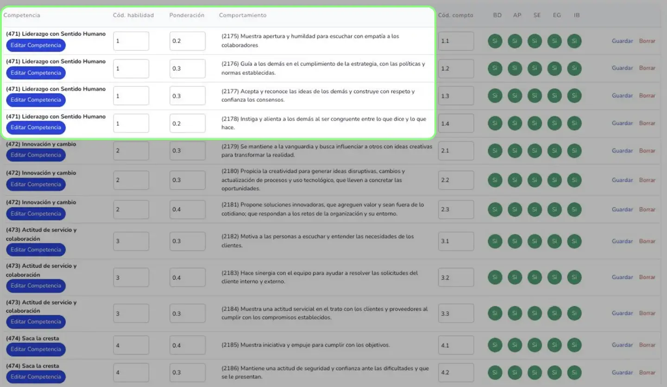Toggle the BD 'Si' for behavior 2175
Image resolution: width=667 pixels, height=387 pixels.
pyautogui.click(x=495, y=41)
